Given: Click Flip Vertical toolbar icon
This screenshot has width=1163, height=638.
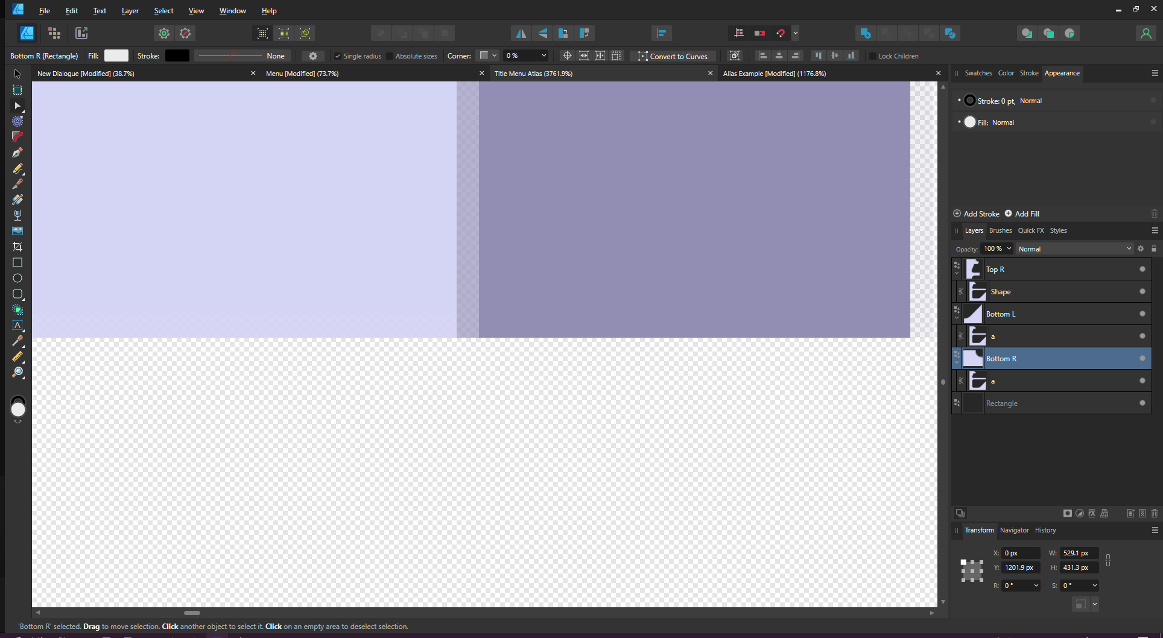Looking at the screenshot, I should (x=542, y=33).
